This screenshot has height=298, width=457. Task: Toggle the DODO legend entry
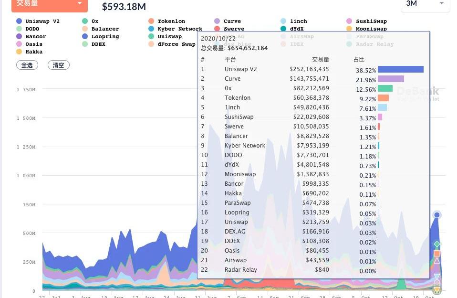click(x=32, y=29)
